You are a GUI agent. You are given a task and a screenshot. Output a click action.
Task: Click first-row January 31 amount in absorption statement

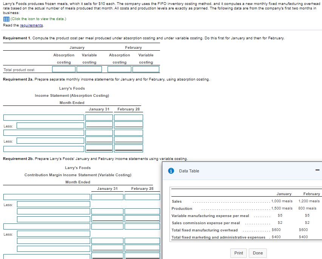tap(99, 118)
